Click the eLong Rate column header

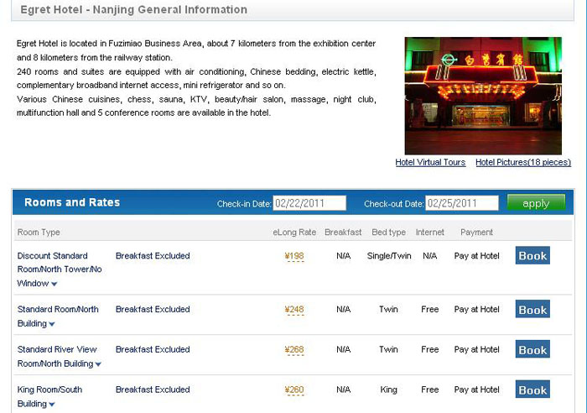tap(294, 233)
